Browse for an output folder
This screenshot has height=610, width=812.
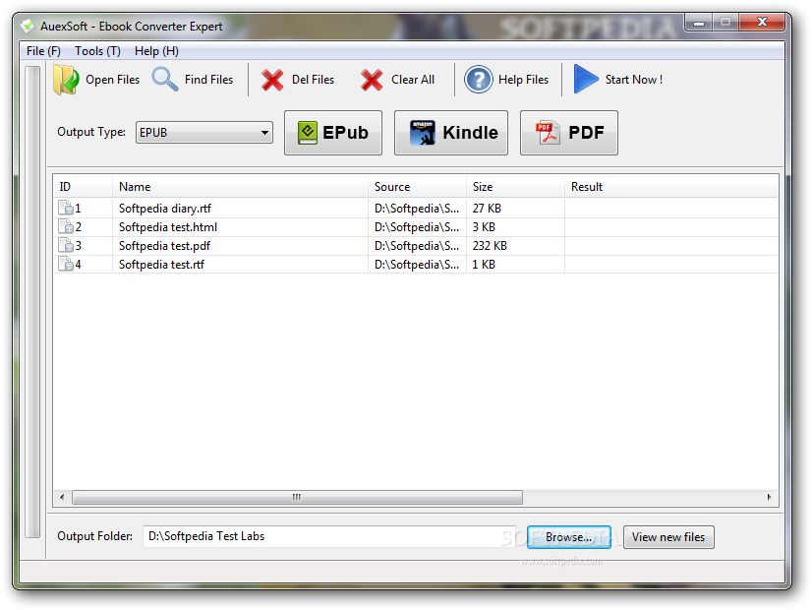click(569, 537)
